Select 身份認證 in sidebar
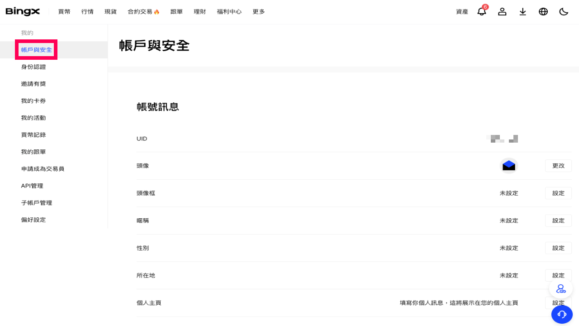 [33, 67]
